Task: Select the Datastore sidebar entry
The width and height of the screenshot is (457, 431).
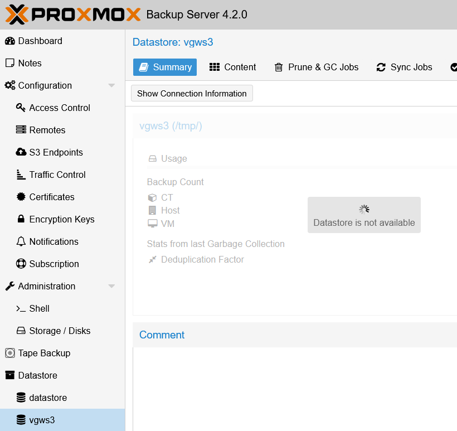Action: (62, 375)
